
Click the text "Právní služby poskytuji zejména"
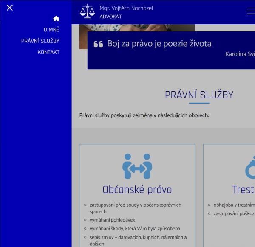(x=116, y=115)
